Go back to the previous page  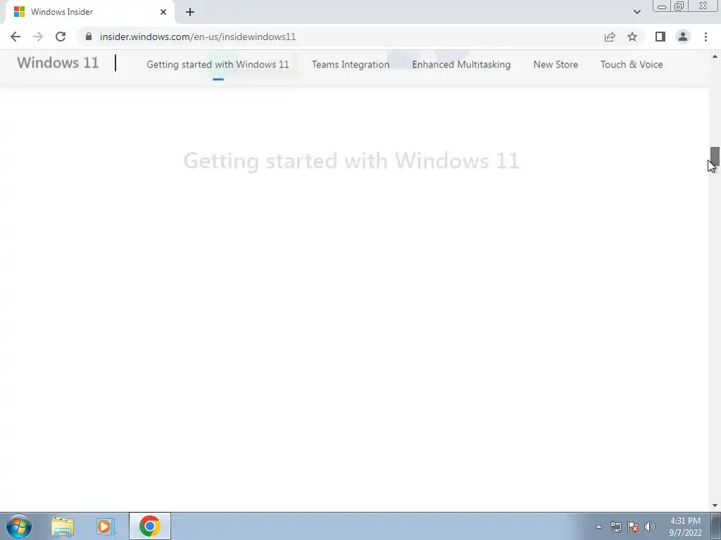point(15,37)
